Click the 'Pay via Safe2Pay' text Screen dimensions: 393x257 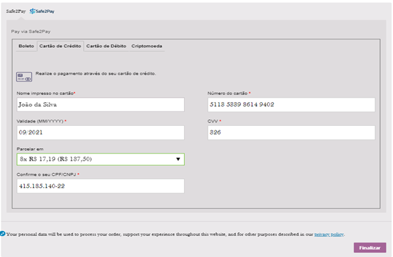(x=31, y=31)
